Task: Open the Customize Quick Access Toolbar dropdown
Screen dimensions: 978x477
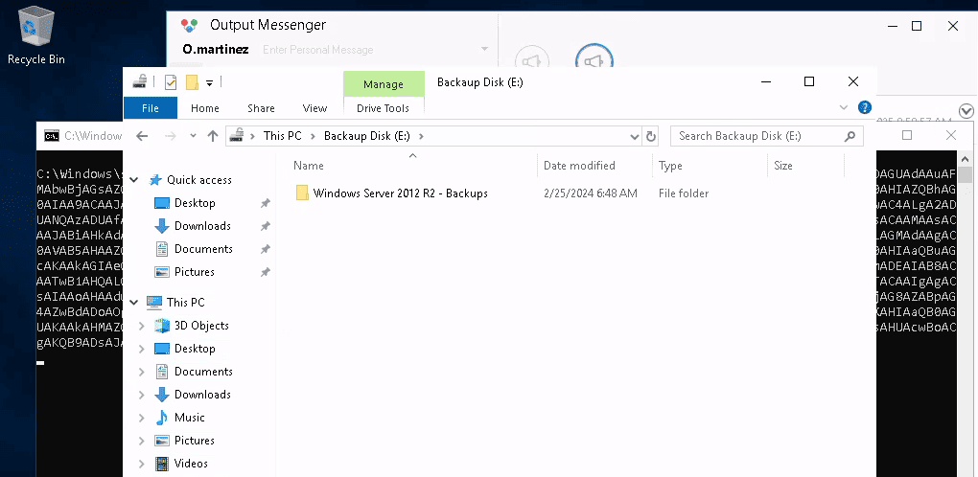Action: point(209,82)
